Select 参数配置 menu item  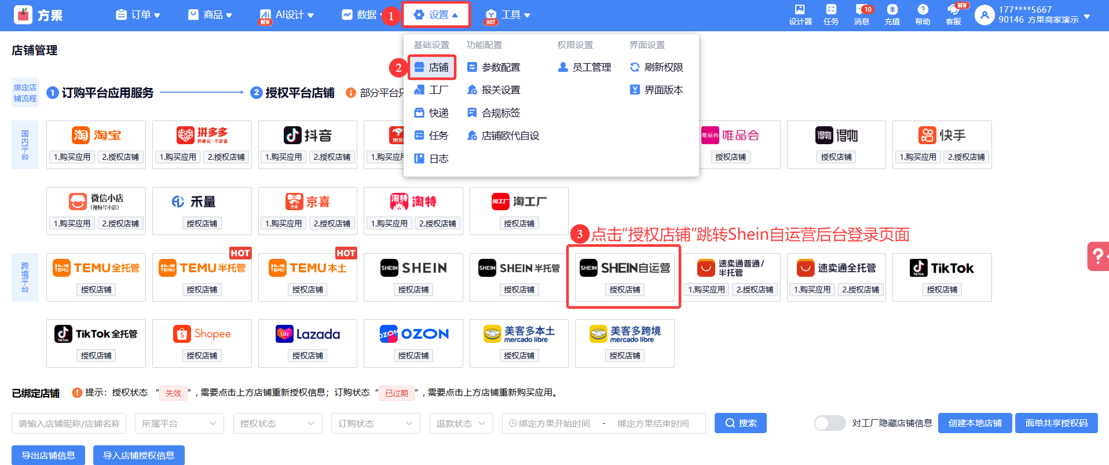[493, 67]
